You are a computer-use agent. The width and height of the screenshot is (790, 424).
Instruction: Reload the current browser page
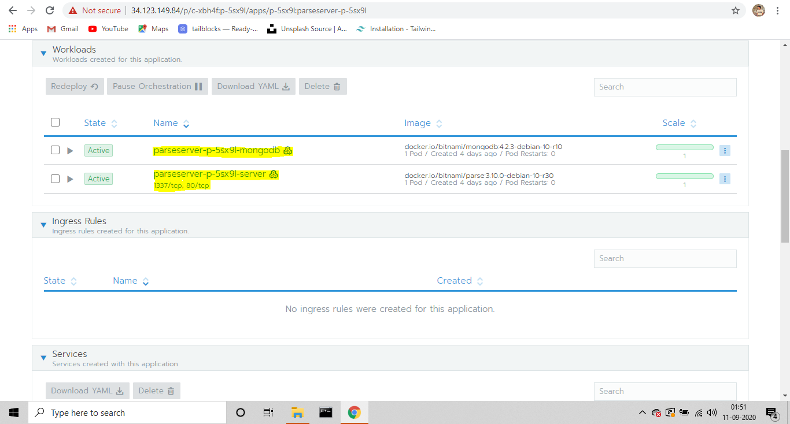[50, 10]
